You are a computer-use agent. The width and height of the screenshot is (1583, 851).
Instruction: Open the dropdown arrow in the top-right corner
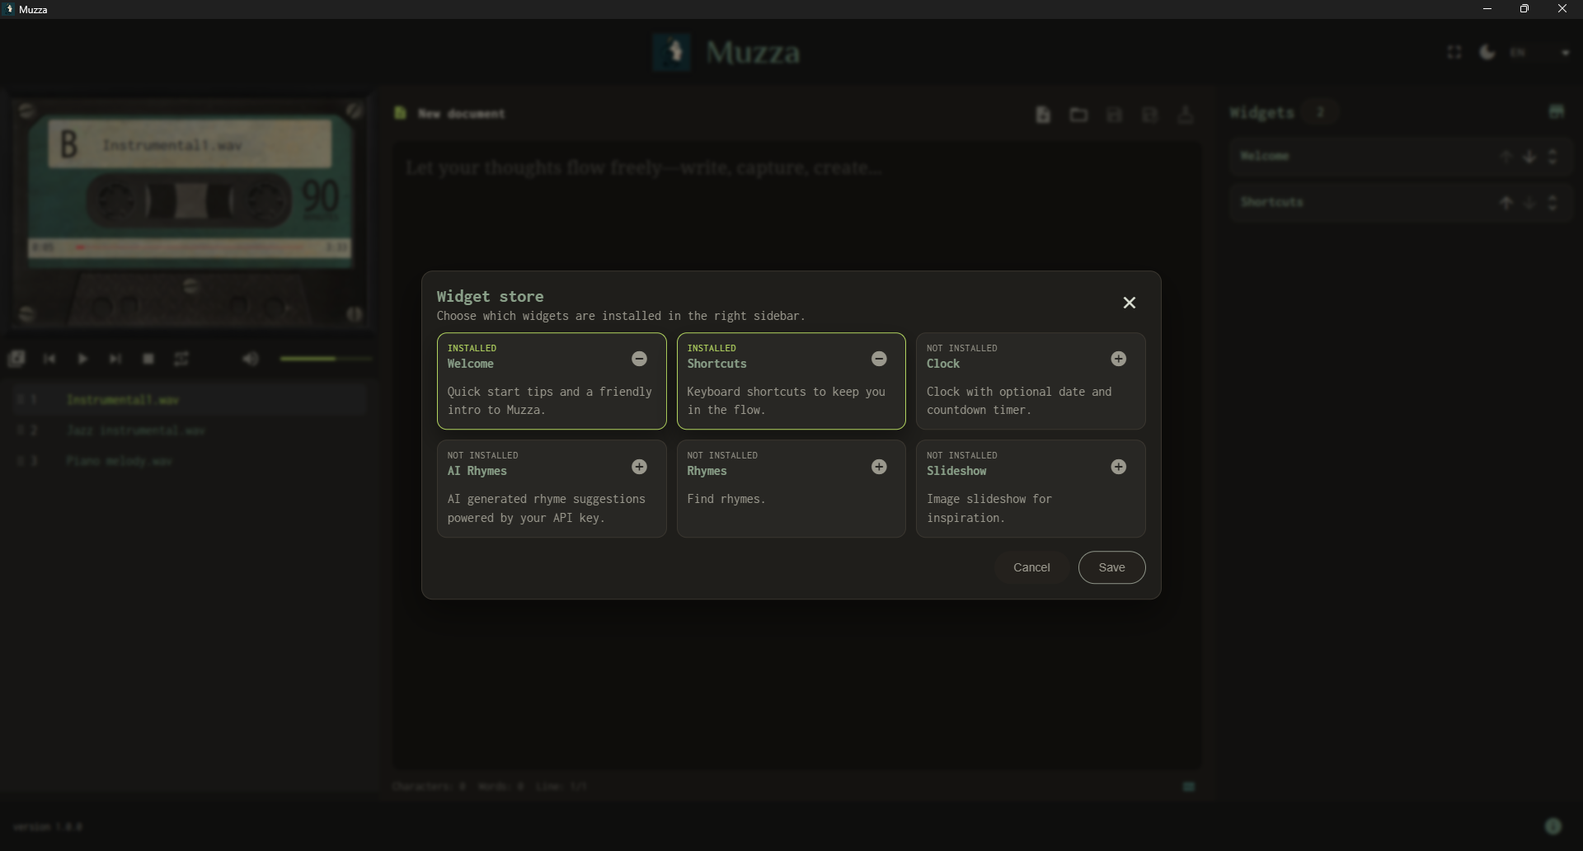point(1566,52)
